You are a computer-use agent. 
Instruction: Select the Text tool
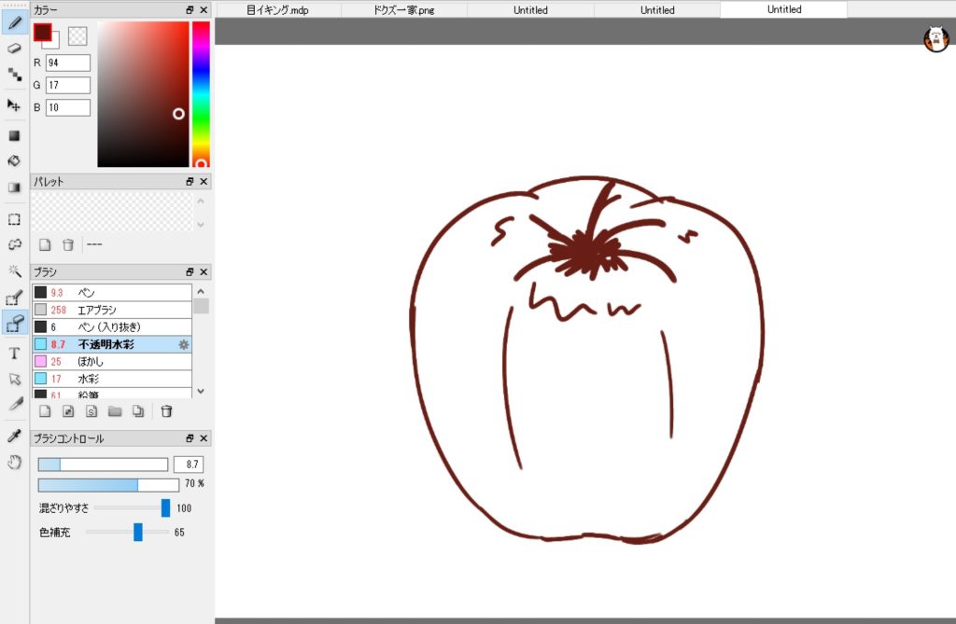pos(14,353)
